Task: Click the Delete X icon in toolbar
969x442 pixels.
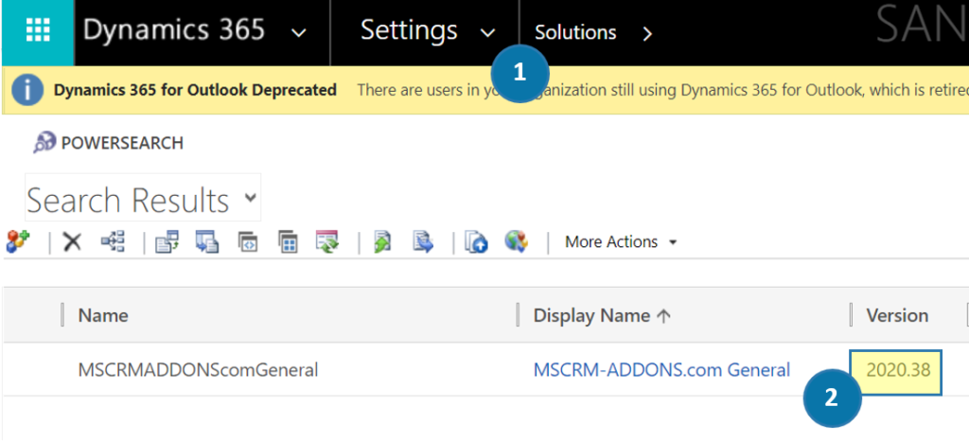Action: [72, 241]
